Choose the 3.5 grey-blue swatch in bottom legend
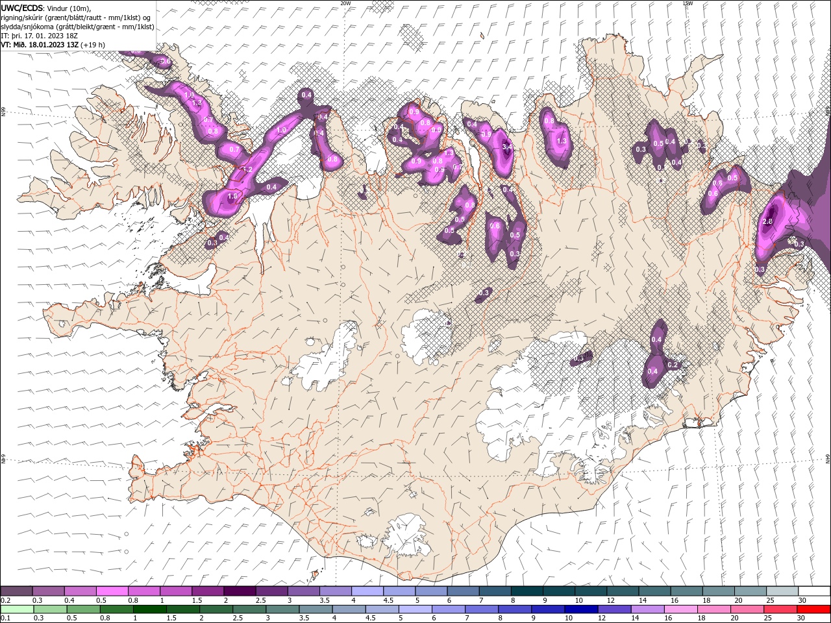Image resolution: width=831 pixels, height=623 pixels. pyautogui.click(x=316, y=609)
